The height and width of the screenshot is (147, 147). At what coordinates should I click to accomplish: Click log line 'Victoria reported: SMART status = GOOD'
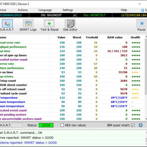click(x=28, y=143)
